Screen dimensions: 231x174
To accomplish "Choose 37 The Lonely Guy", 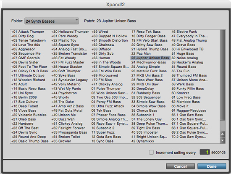I will (147, 119).
